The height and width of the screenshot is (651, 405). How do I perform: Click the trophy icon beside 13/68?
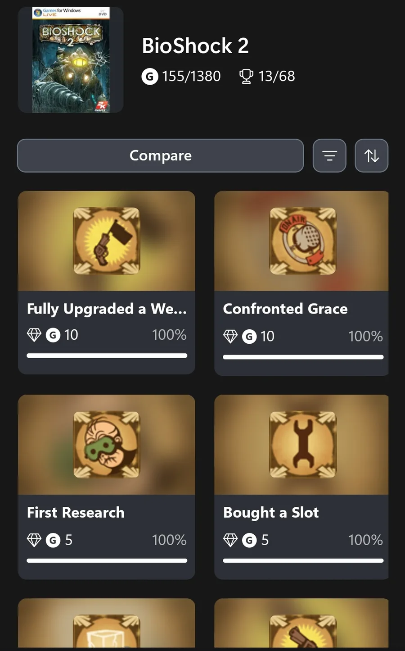point(246,77)
